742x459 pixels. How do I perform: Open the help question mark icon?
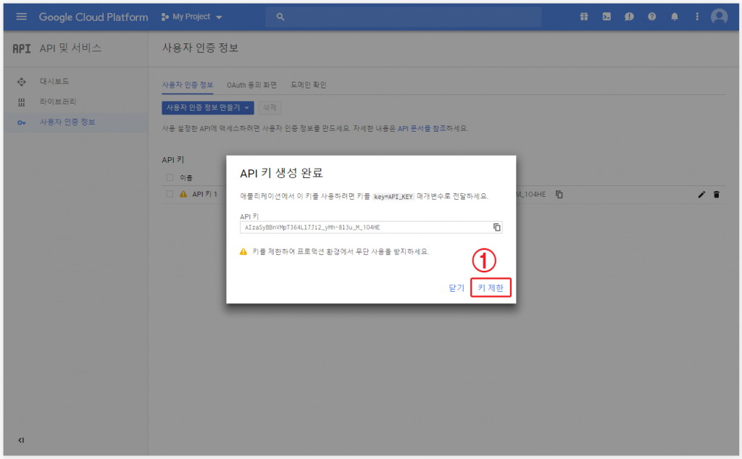(x=652, y=17)
